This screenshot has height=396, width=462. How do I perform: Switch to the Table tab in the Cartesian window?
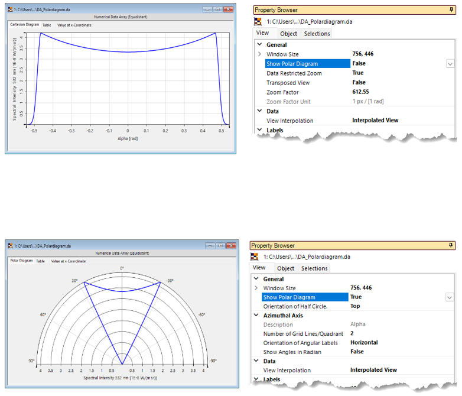[47, 25]
